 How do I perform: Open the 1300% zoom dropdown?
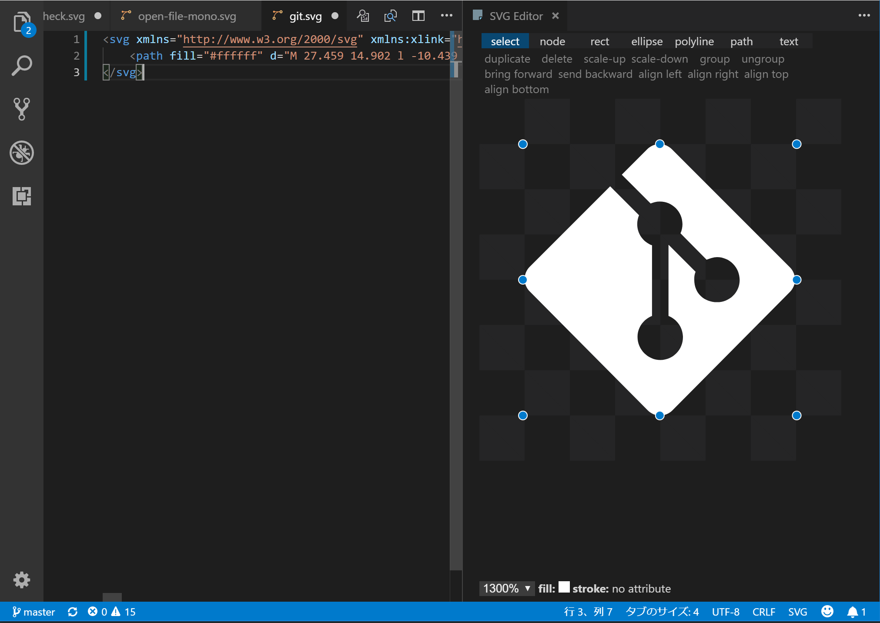click(507, 588)
